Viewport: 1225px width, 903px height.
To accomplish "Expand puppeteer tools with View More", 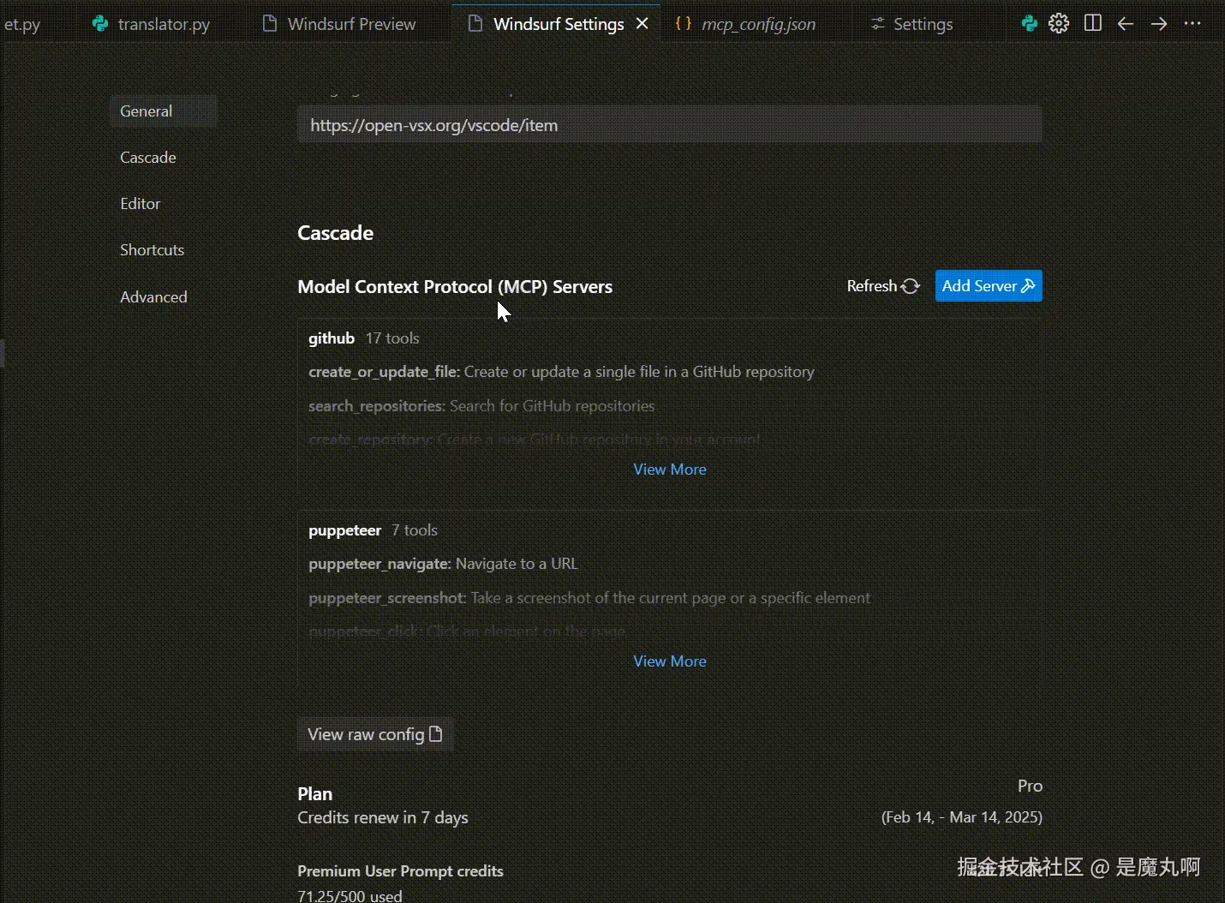I will (670, 661).
